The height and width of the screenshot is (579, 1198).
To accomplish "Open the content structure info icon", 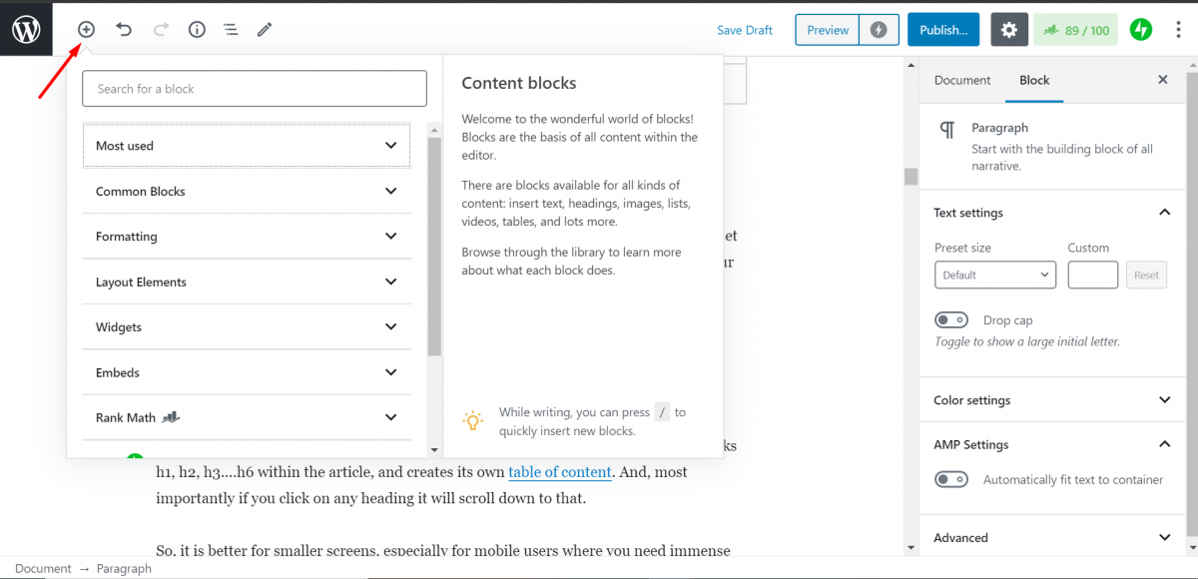I will [196, 29].
